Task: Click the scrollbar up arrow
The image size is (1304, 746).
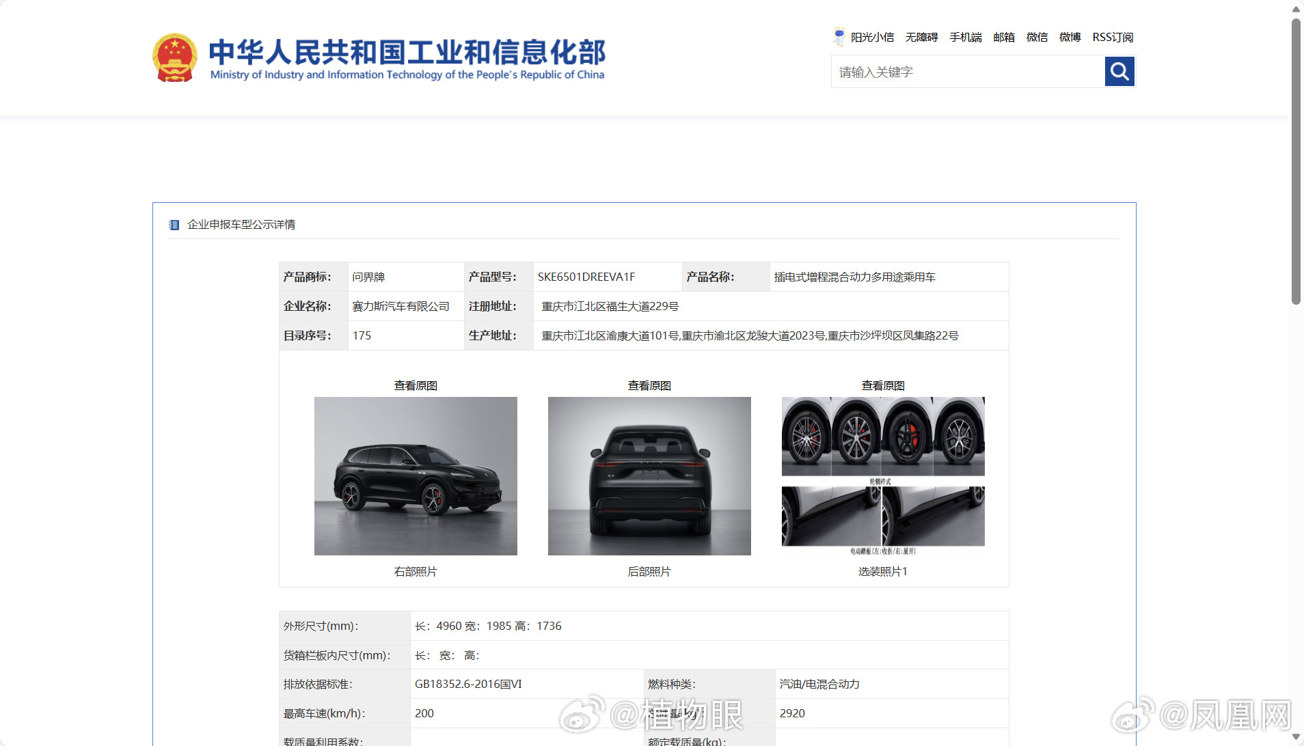Action: point(1296,8)
